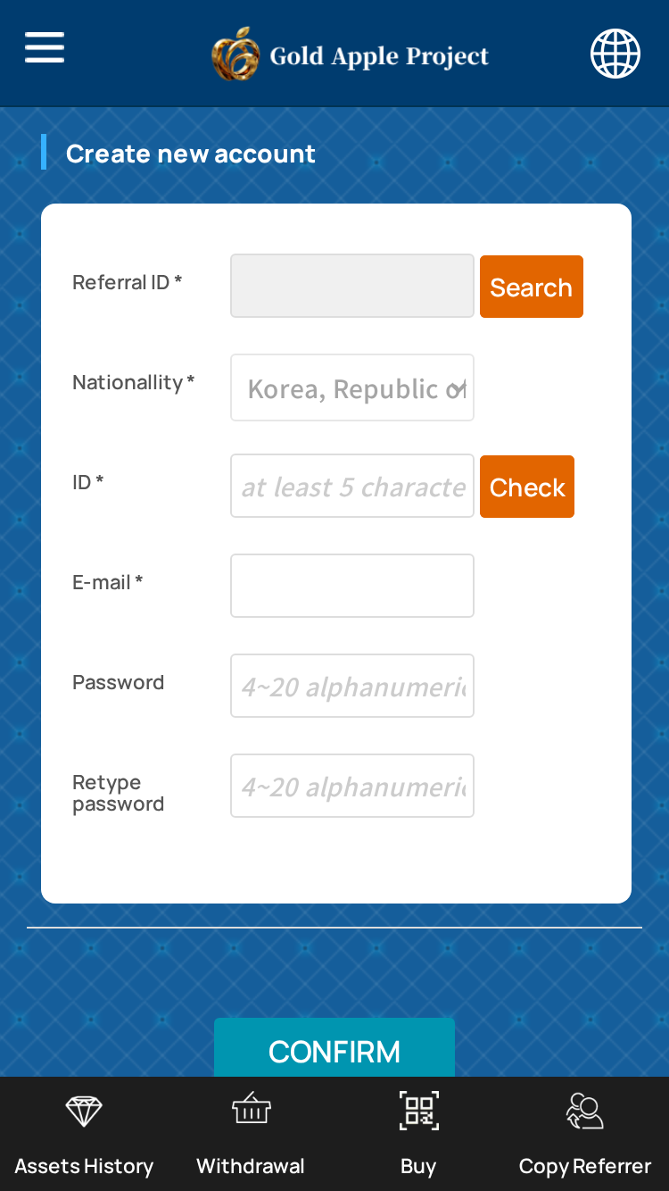The image size is (669, 1191).
Task: Tap the Withdrawal basket icon
Action: pyautogui.click(x=251, y=1110)
